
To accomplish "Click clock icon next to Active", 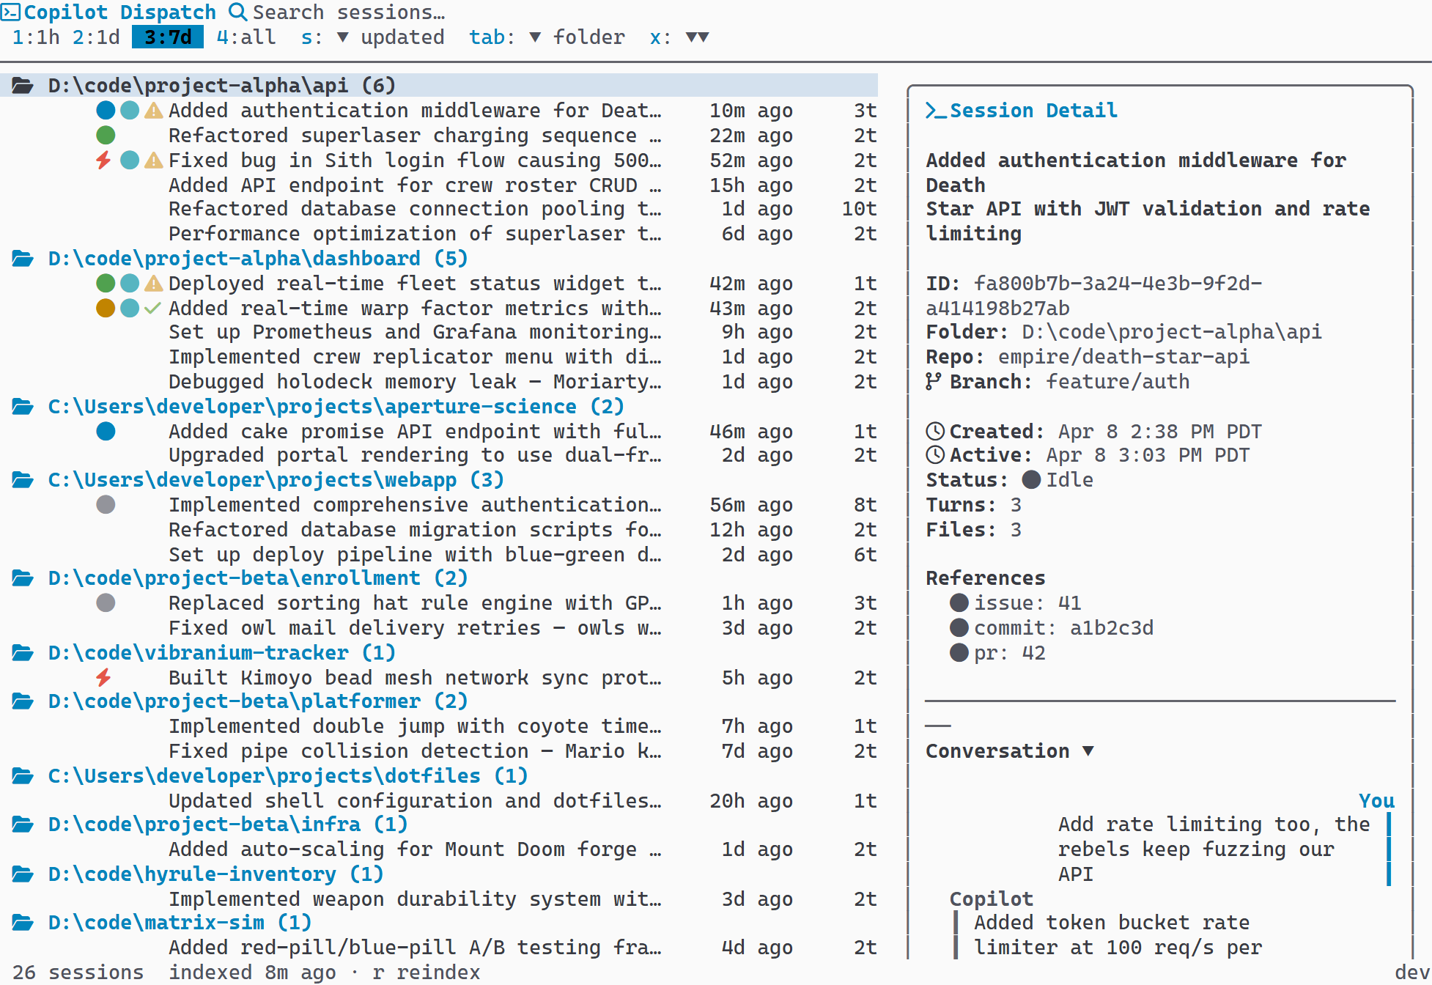I will [935, 455].
